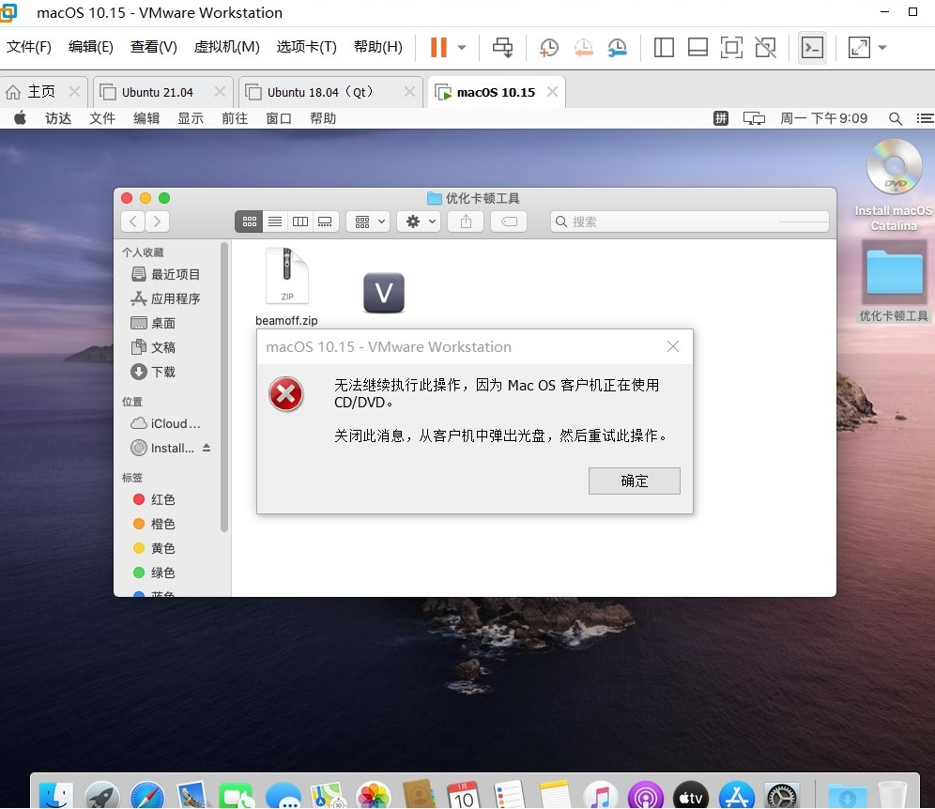Open Launchpad from the Dock
Screen dimensions: 935x809
click(x=102, y=796)
